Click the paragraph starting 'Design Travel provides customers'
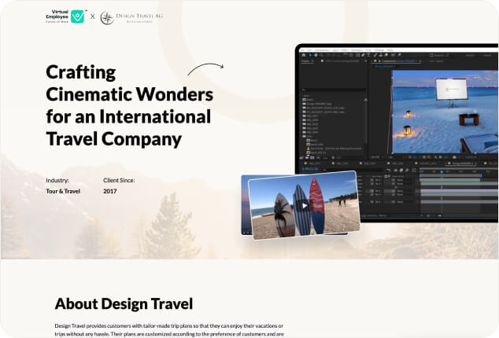The height and width of the screenshot is (338, 499). pyautogui.click(x=169, y=330)
